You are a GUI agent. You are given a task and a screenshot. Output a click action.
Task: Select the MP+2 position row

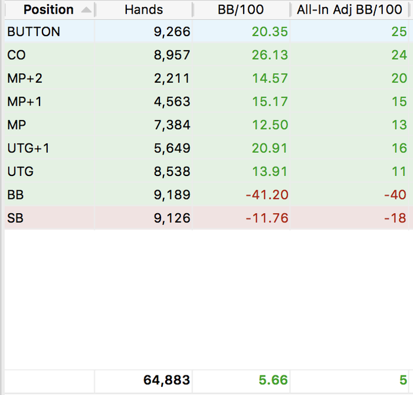[x=206, y=79]
